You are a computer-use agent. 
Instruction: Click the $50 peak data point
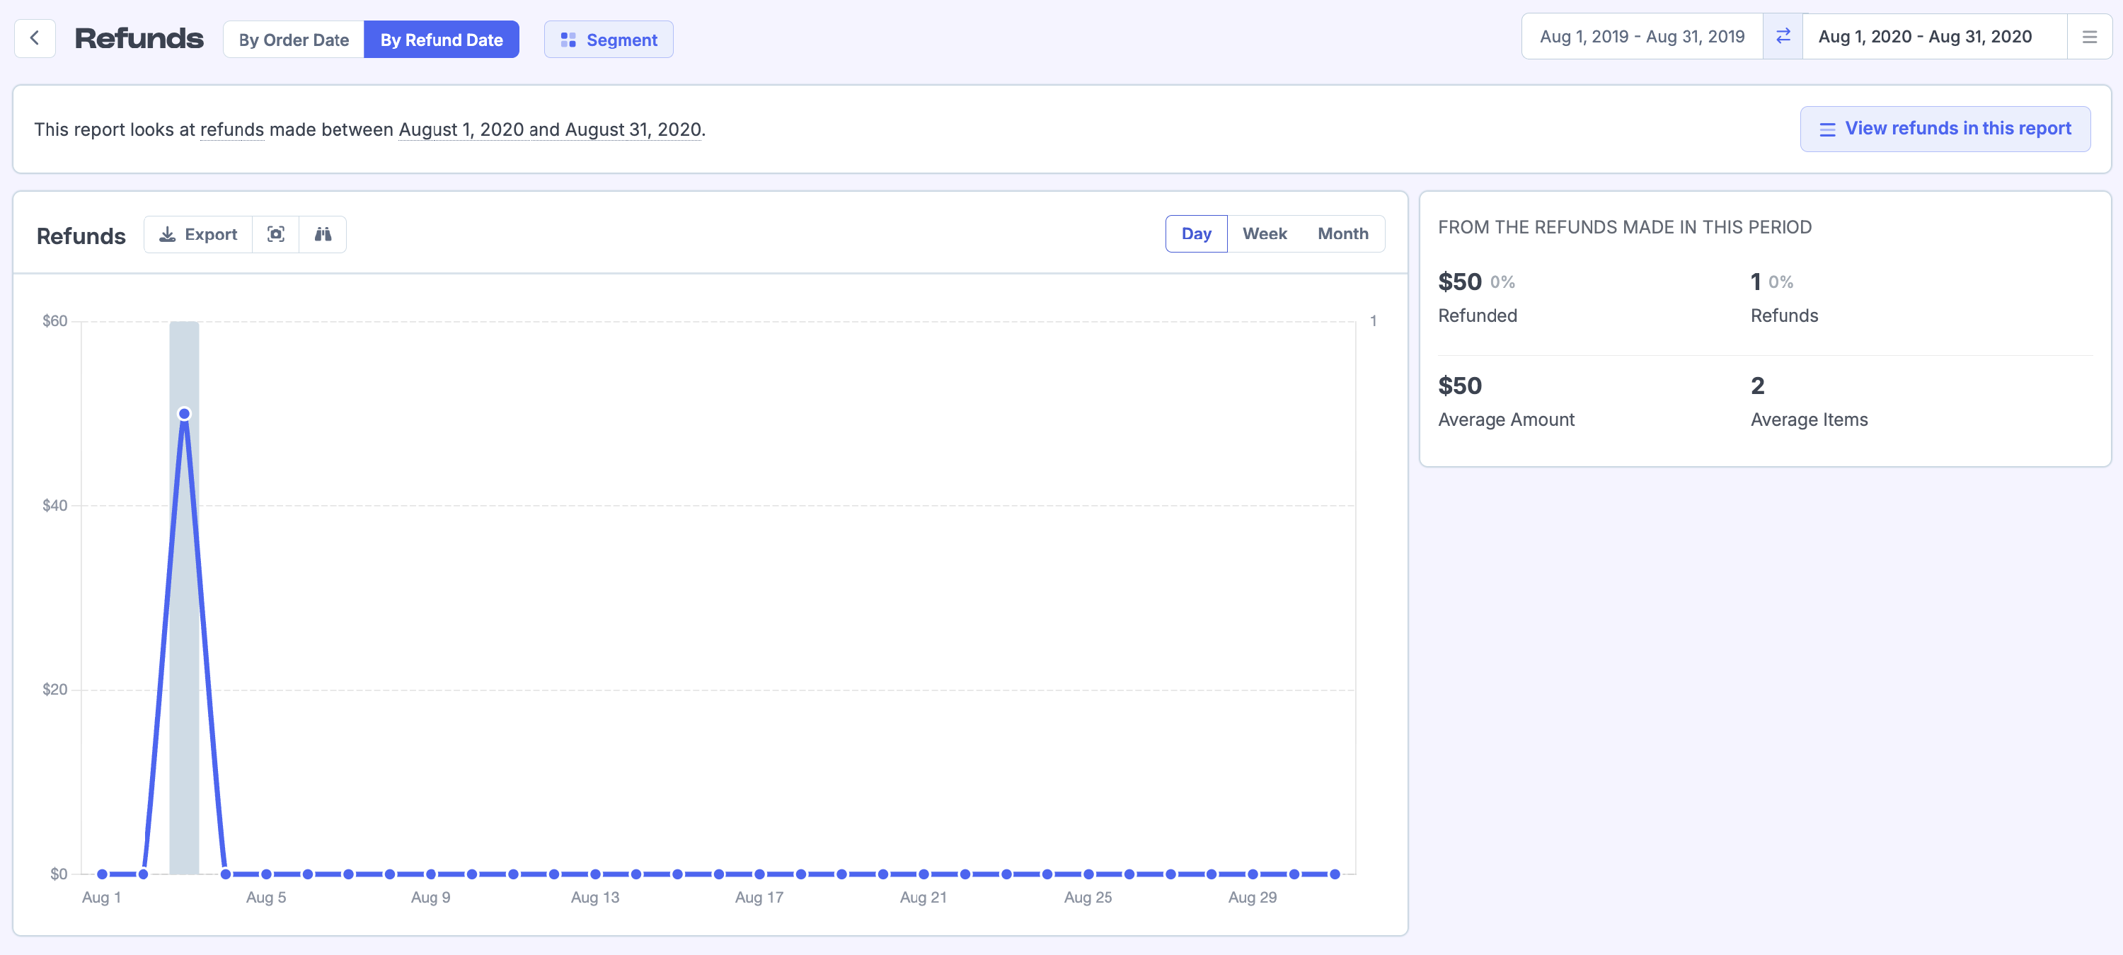click(185, 414)
